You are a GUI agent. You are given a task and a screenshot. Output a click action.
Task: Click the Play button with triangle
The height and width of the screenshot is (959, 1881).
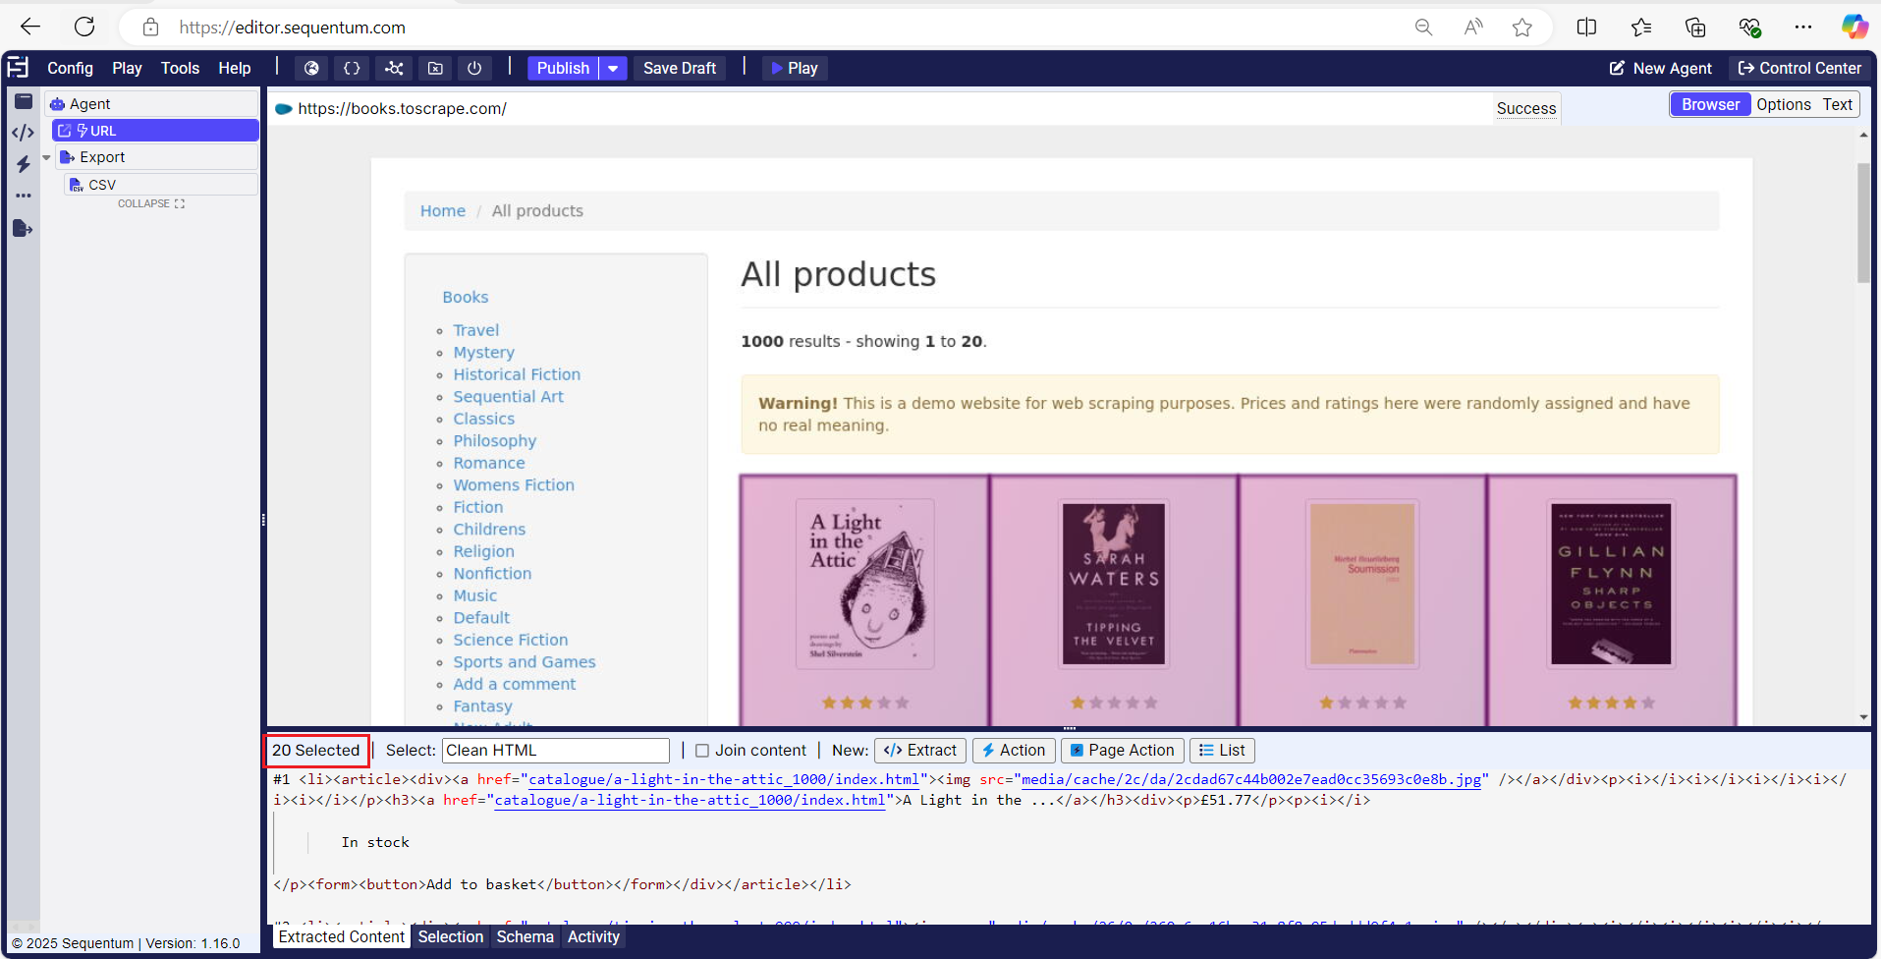point(795,68)
